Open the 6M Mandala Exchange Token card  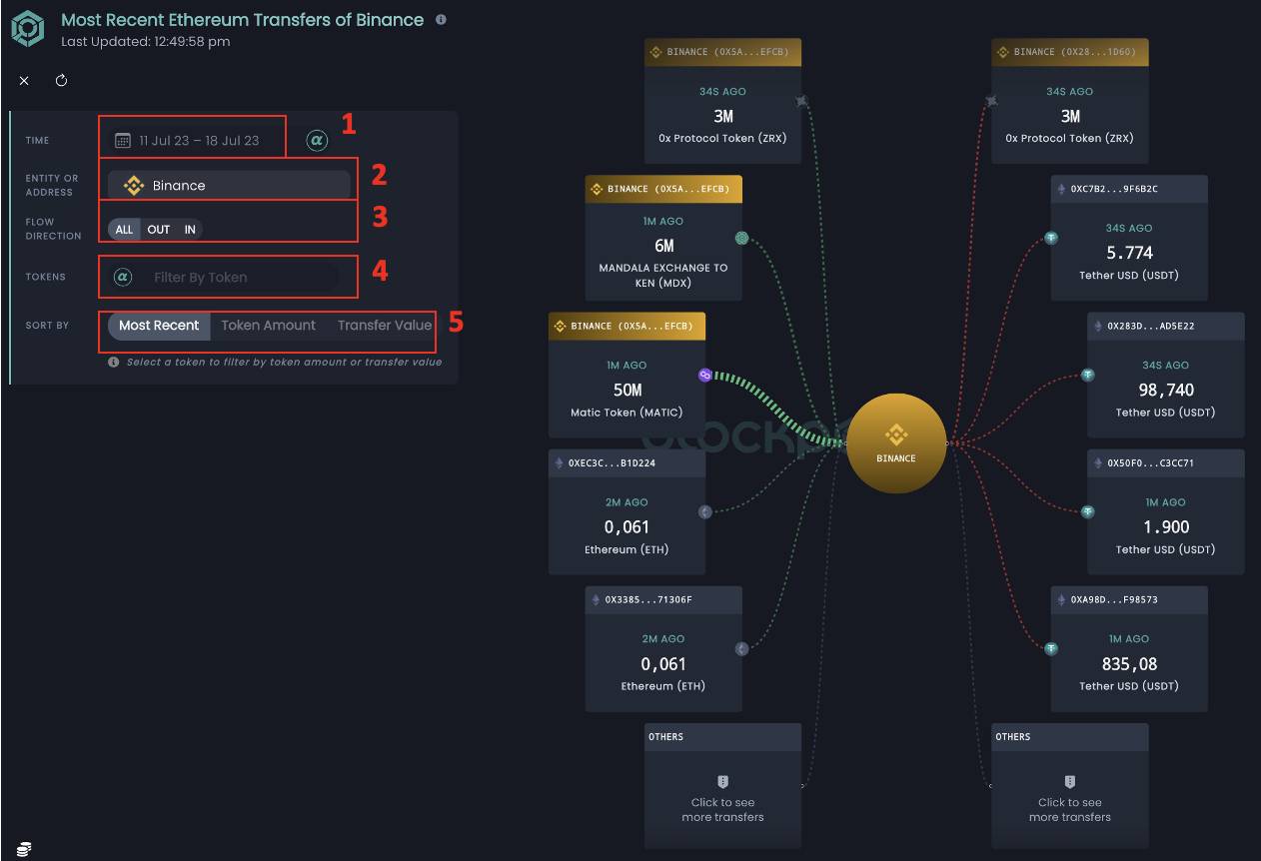pos(663,238)
